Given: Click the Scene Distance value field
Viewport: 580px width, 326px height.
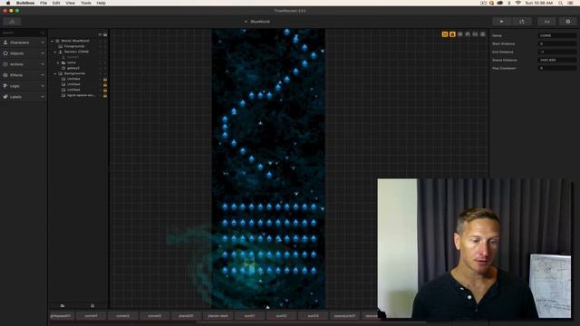Looking at the screenshot, I should 557,60.
